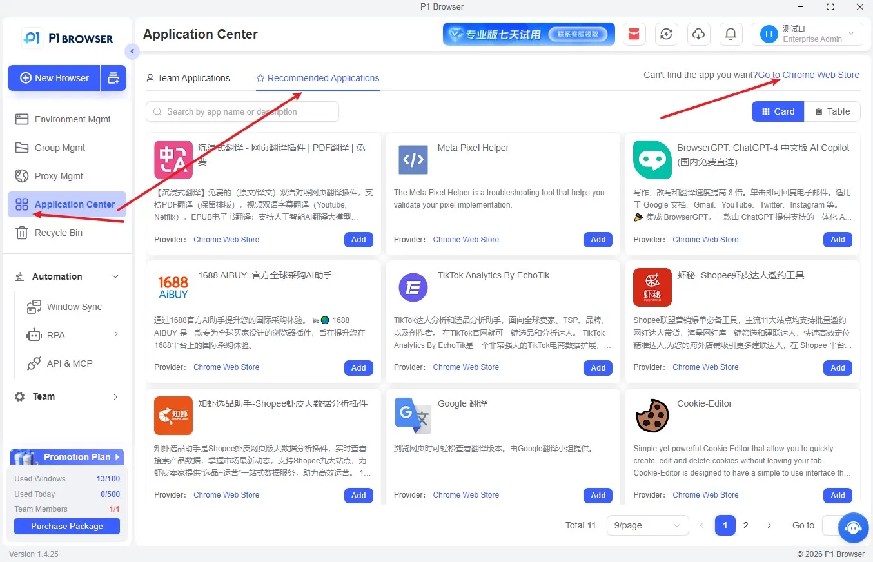Collapse the Automation section
The image size is (873, 562).
click(67, 276)
